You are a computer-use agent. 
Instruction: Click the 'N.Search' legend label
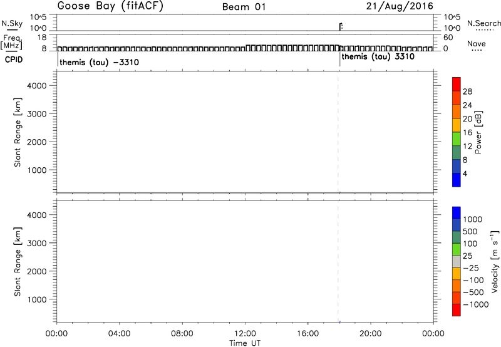483,23
